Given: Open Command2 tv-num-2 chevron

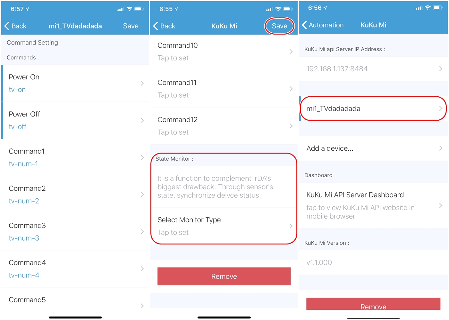Looking at the screenshot, I should click(x=142, y=195).
